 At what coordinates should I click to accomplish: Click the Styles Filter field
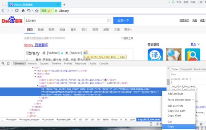click(x=188, y=75)
